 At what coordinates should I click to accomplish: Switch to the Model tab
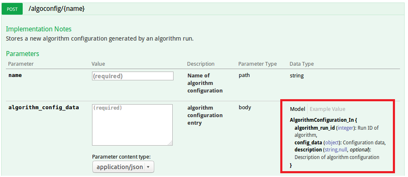[297, 109]
